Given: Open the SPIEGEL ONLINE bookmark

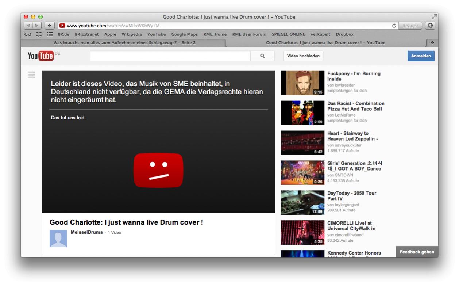Looking at the screenshot, I should 288,34.
